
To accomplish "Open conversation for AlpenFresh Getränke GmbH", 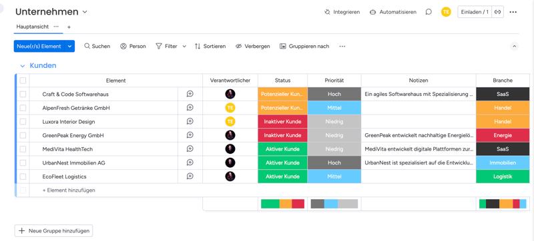I will (x=190, y=108).
